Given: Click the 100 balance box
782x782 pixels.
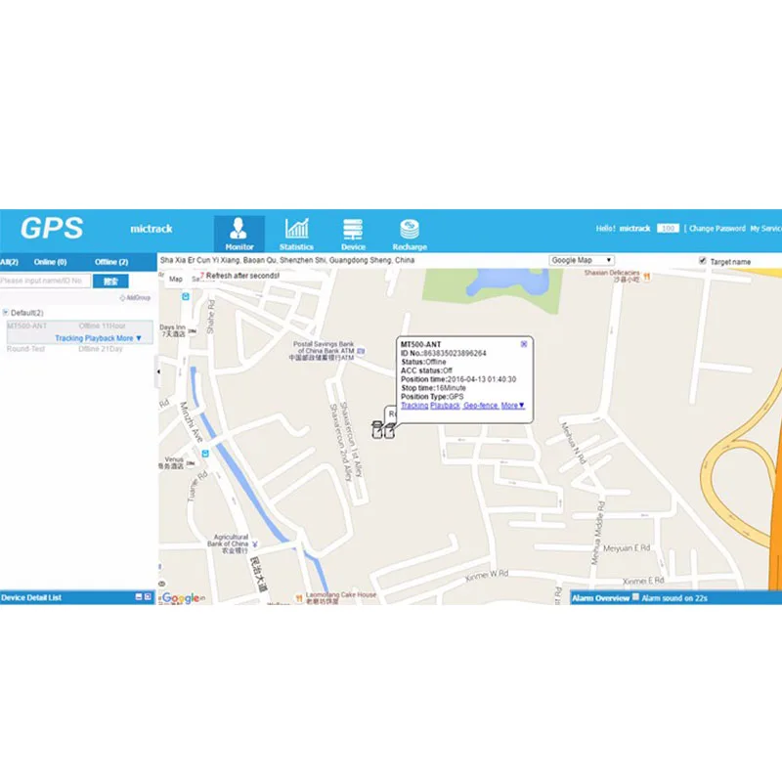Looking at the screenshot, I should pyautogui.click(x=668, y=229).
